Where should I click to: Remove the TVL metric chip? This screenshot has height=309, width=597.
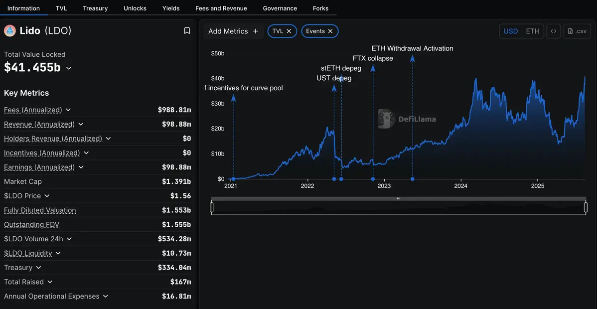[289, 31]
